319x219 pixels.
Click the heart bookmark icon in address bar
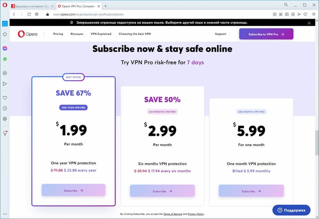(x=305, y=14)
